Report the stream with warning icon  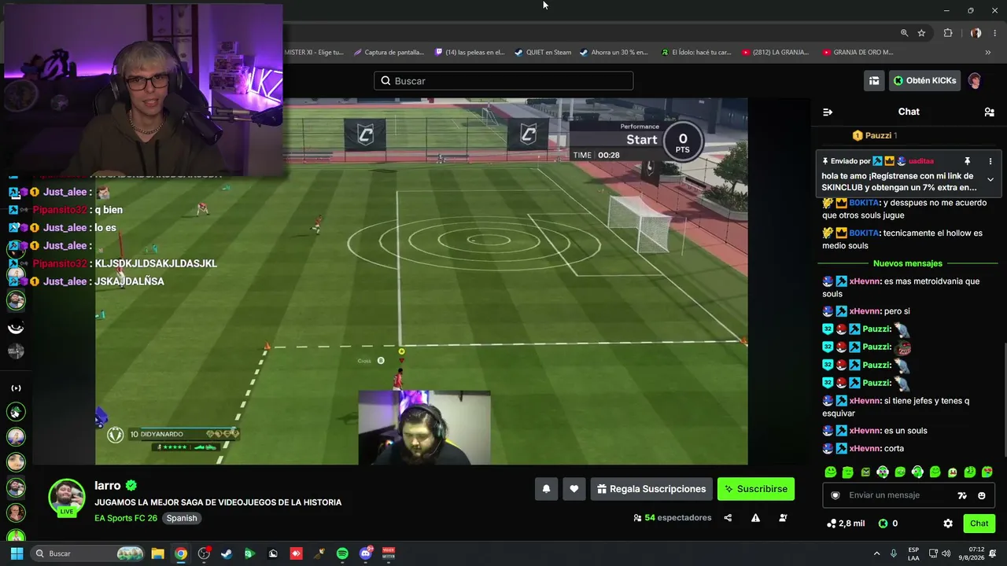click(755, 518)
